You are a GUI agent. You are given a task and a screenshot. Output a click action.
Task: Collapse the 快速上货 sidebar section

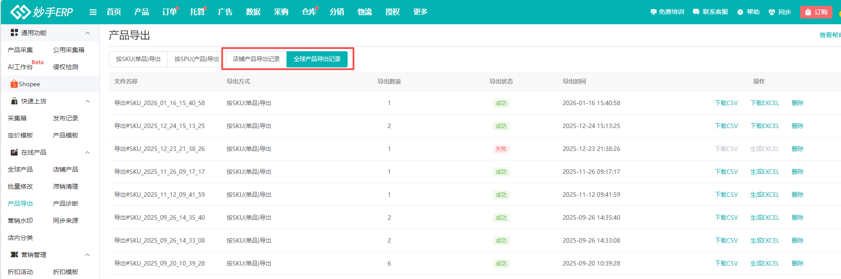click(x=87, y=101)
